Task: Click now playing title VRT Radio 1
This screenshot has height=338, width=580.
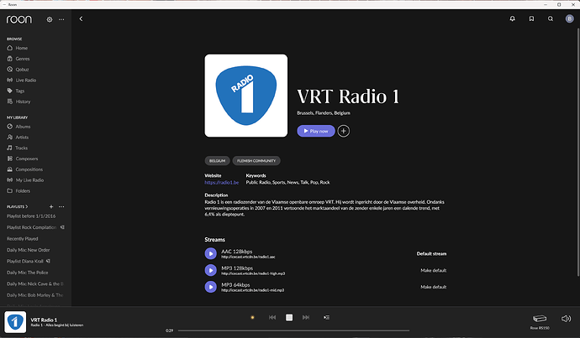Action: [x=44, y=320]
